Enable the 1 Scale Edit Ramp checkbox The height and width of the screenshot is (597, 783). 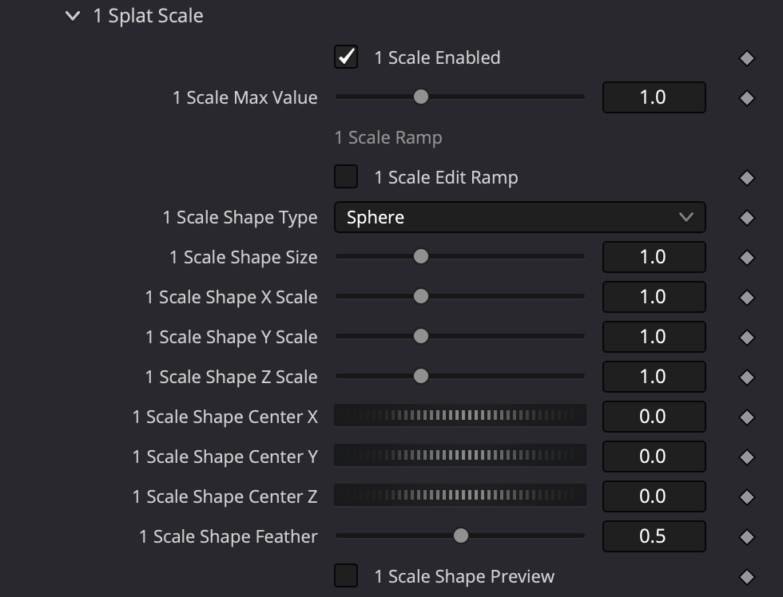tap(346, 176)
